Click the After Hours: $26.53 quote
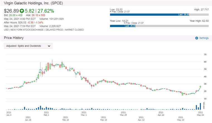 15,22
